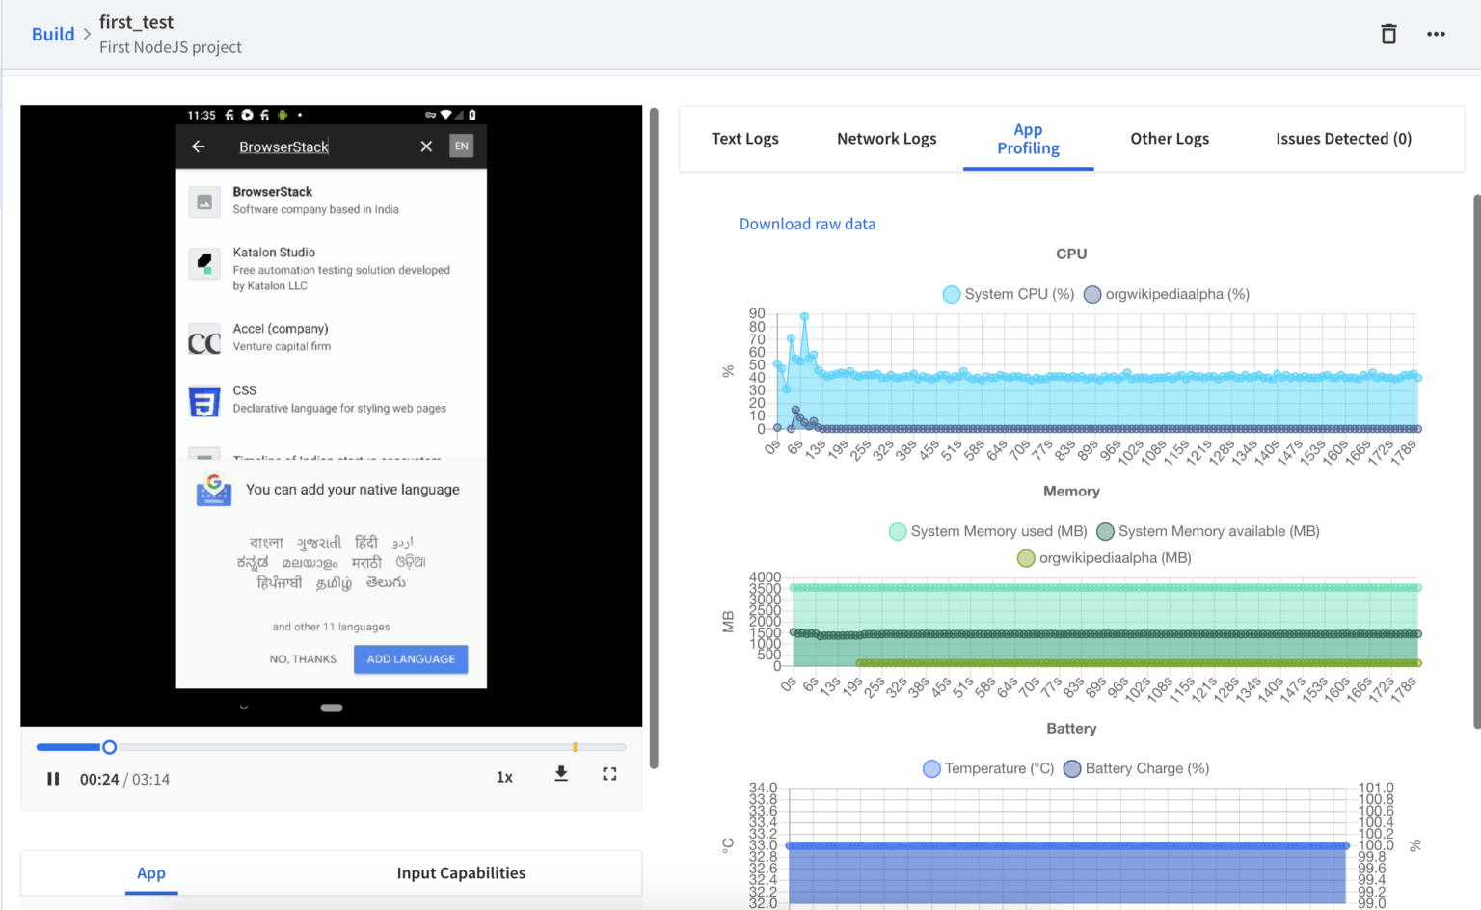Click the Gboard icon in the language prompt

(x=214, y=490)
